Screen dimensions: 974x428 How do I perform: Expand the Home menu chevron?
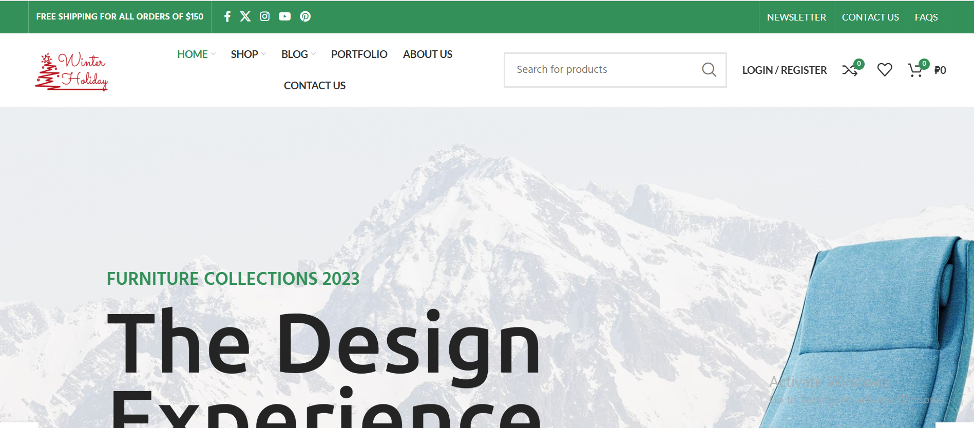(213, 54)
